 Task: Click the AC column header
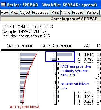click(87, 45)
